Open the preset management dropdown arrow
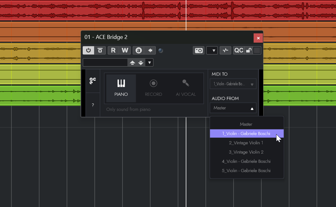The width and height of the screenshot is (336, 207). (149, 62)
